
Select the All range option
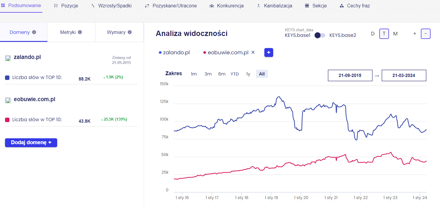(262, 74)
